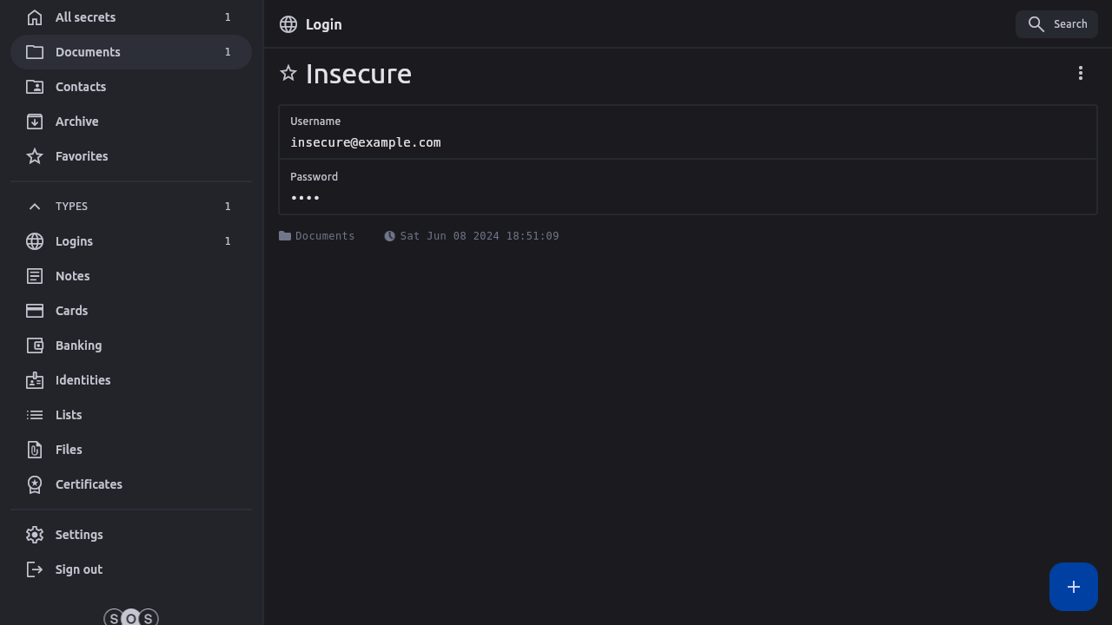This screenshot has height=625, width=1112.
Task: Open the Archive section
Action: point(76,122)
